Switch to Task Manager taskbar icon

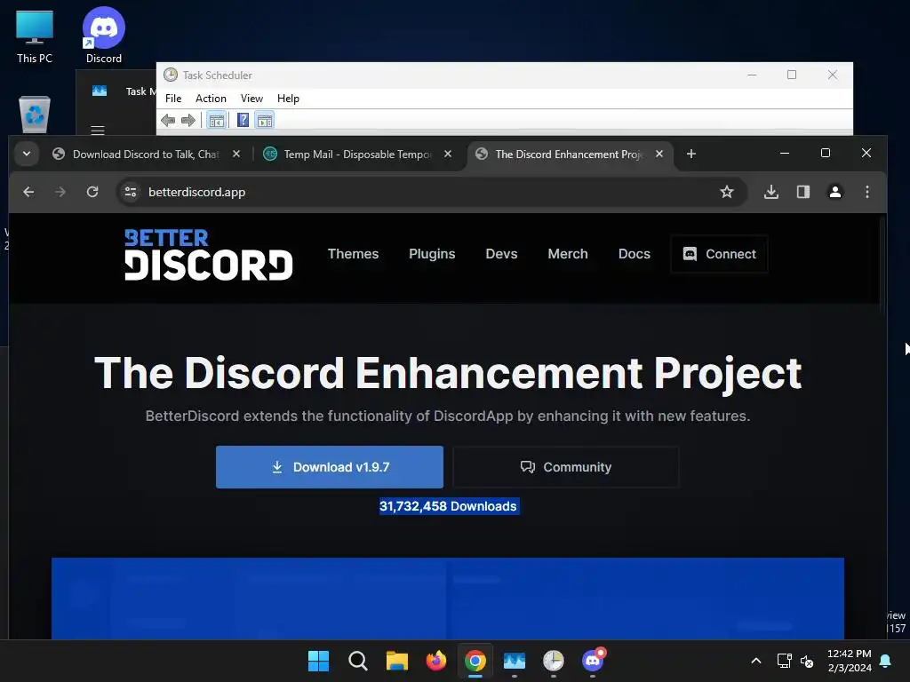coord(515,661)
